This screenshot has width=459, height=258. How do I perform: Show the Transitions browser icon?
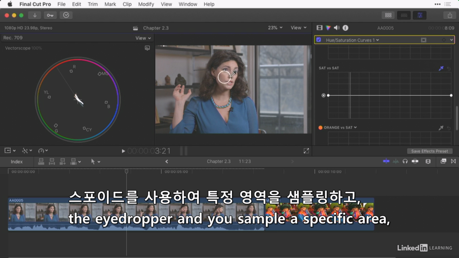[453, 161]
